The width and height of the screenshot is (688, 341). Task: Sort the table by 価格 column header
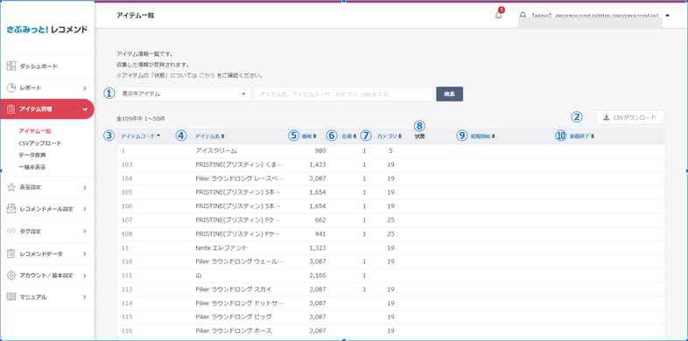(x=308, y=136)
